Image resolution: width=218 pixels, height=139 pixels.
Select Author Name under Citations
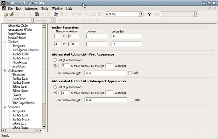[x=21, y=58]
